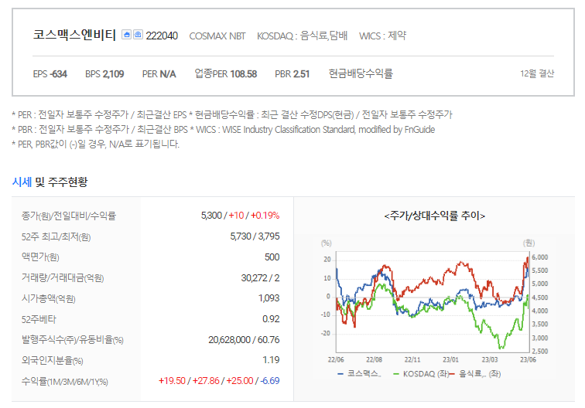Click the foreign ownership value 1.19
The image size is (585, 408).
click(271, 360)
